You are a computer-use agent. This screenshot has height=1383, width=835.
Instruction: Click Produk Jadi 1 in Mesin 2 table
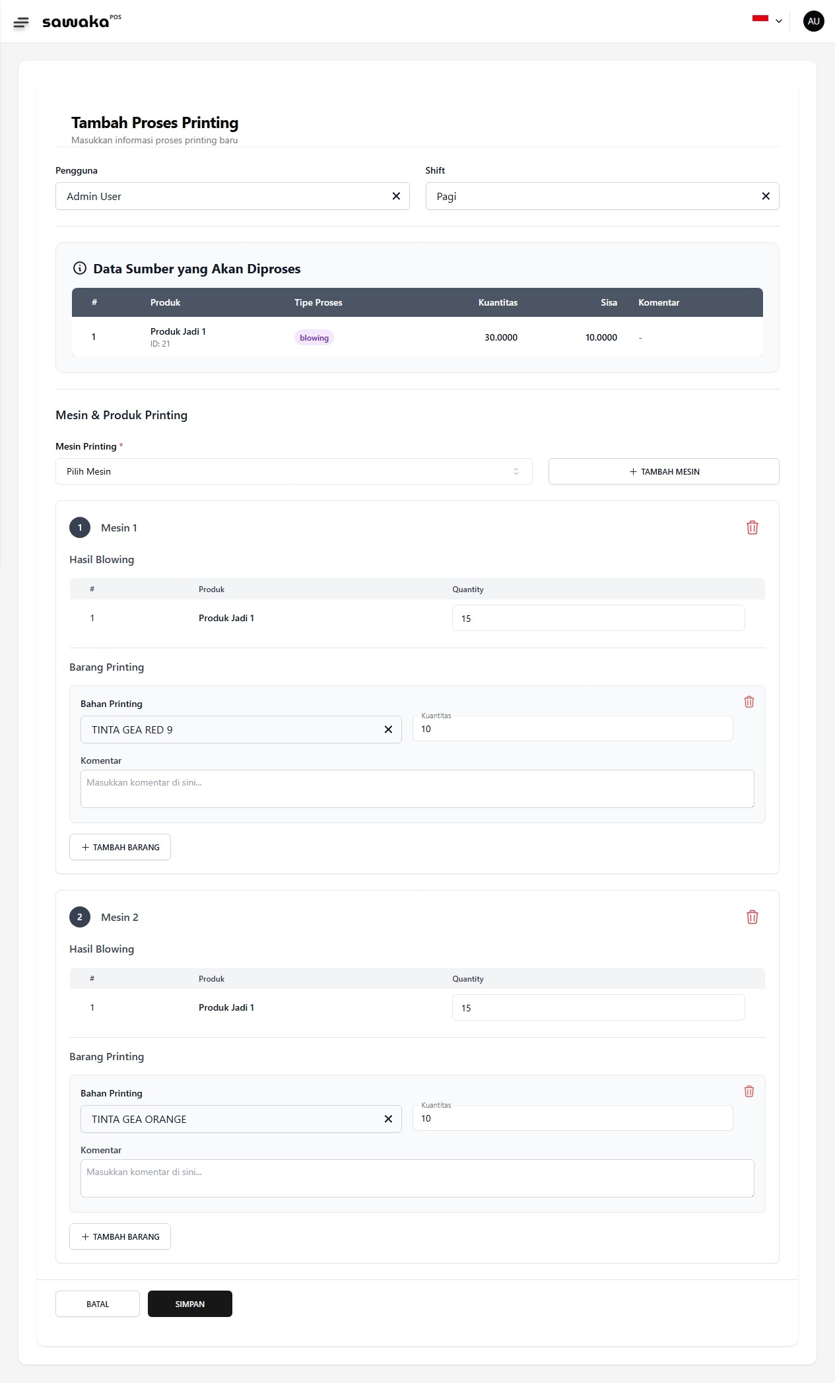(226, 1007)
